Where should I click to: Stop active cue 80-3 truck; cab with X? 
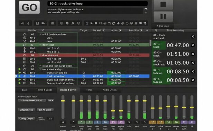click(193, 63)
